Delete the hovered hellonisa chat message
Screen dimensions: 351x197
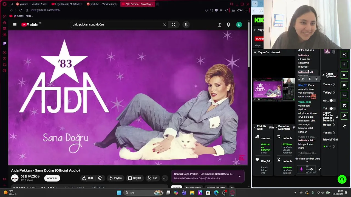[316, 79]
